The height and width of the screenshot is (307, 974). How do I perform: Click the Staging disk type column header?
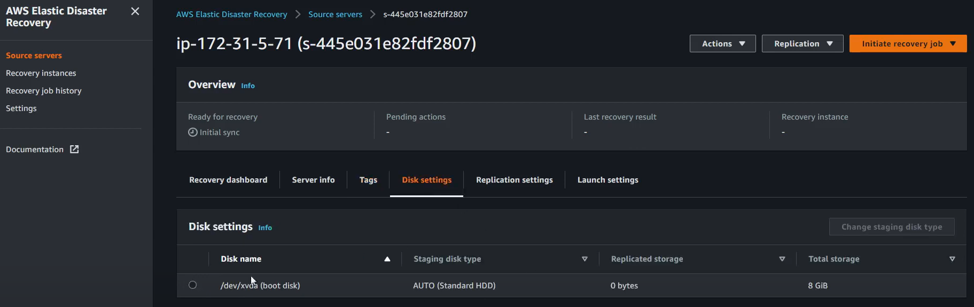pyautogui.click(x=447, y=259)
